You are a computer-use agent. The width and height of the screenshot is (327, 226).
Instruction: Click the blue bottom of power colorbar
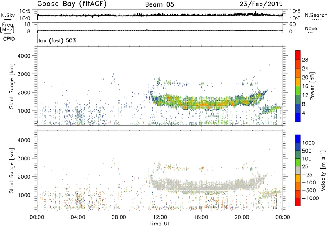pos(298,117)
